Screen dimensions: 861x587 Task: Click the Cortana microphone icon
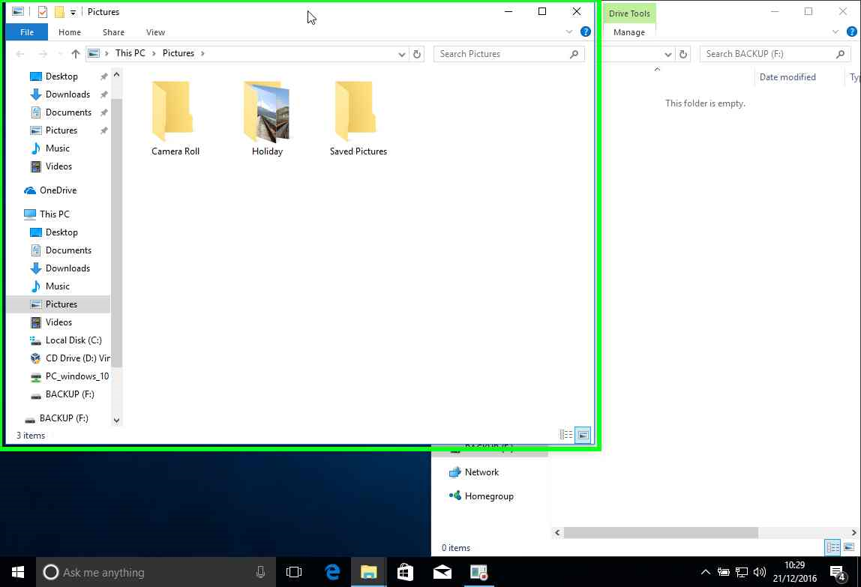[260, 572]
